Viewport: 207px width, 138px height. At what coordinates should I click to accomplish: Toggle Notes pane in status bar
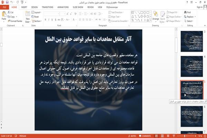[x=132, y=136]
